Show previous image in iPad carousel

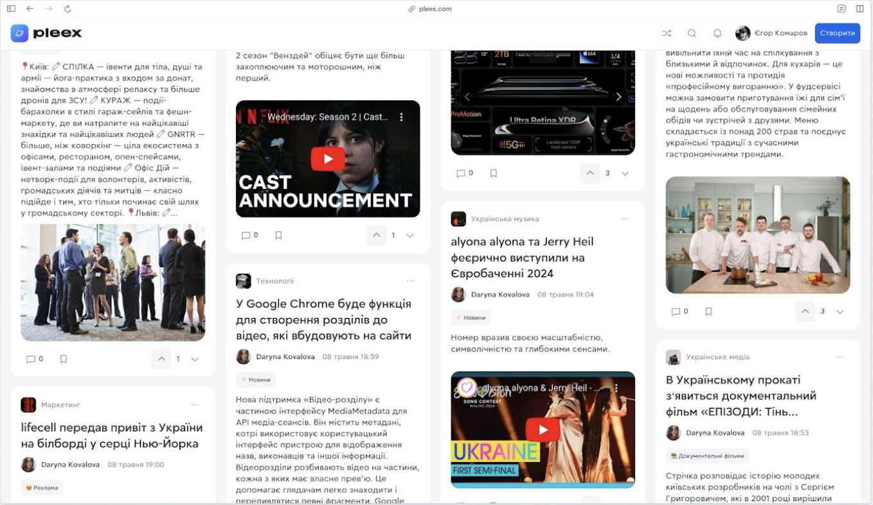[x=467, y=96]
